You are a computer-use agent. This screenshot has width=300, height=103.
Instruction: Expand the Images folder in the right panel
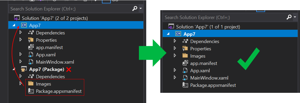tap(175, 56)
